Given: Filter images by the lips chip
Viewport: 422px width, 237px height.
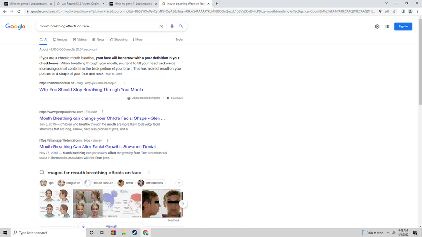Looking at the screenshot, I should (x=47, y=183).
